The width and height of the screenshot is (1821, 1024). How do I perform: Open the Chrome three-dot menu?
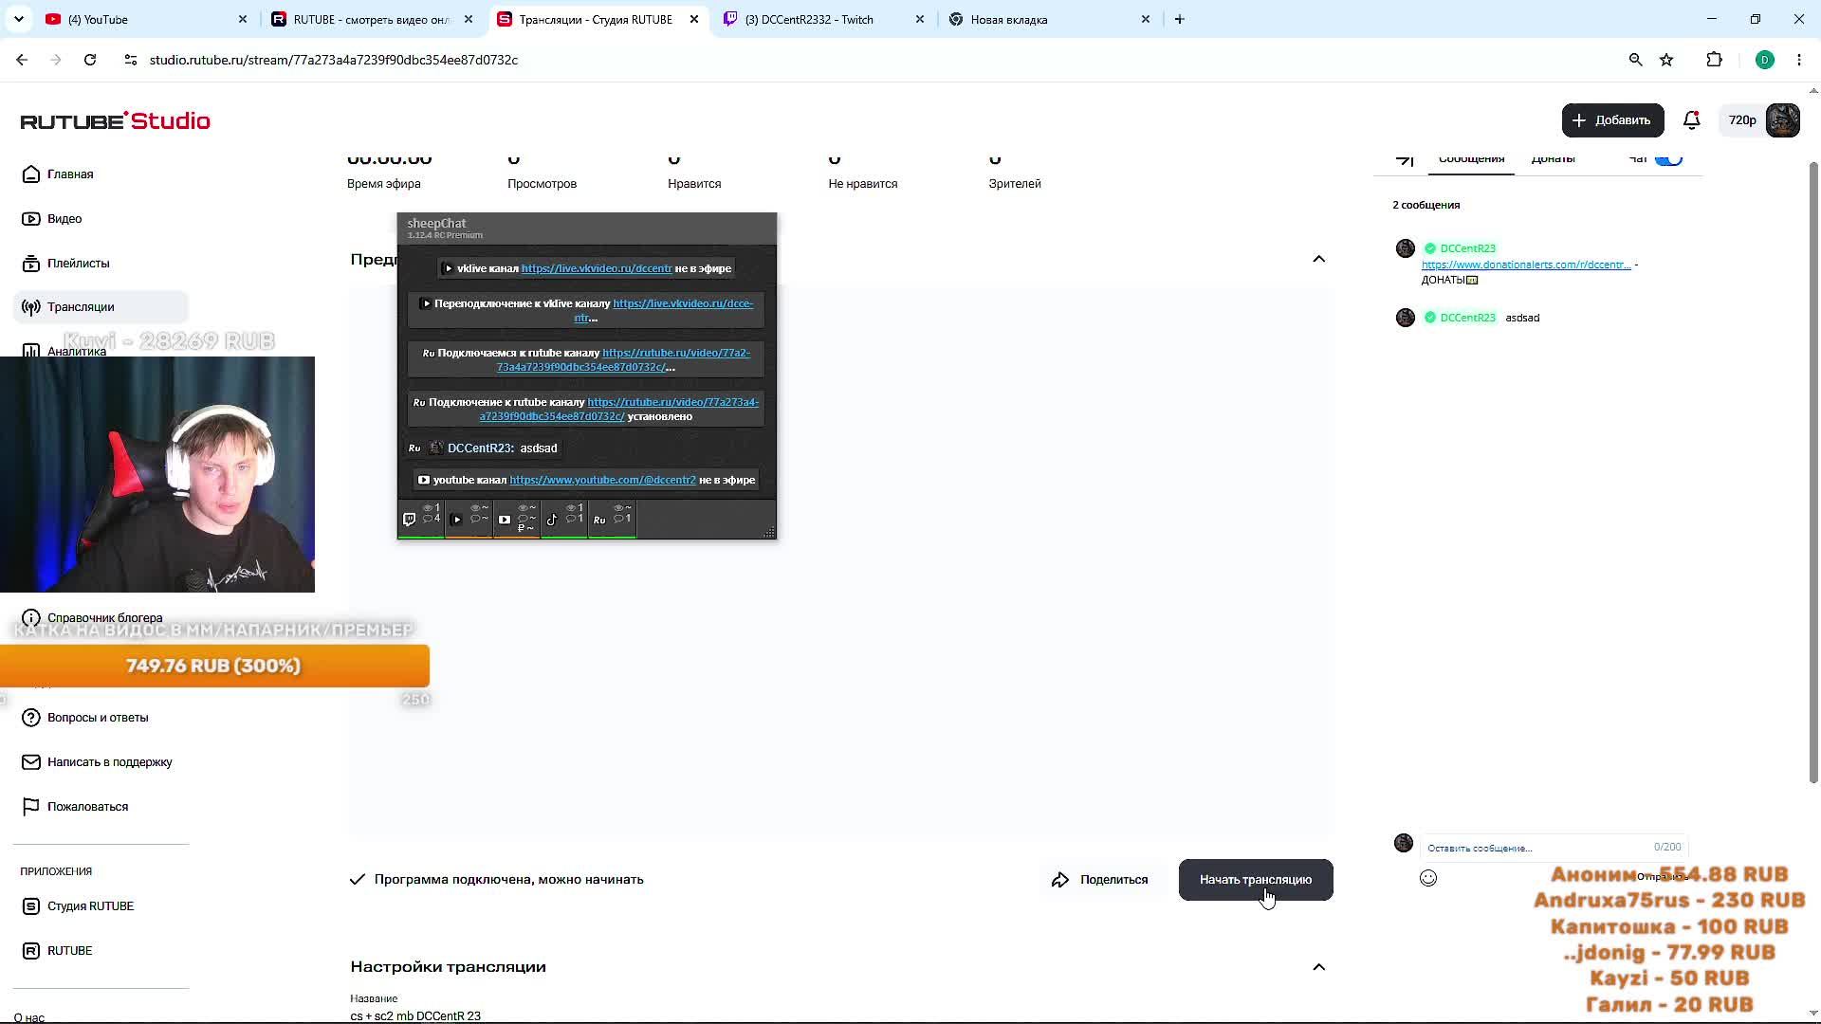click(x=1799, y=60)
